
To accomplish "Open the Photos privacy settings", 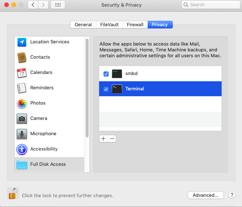I will point(38,103).
